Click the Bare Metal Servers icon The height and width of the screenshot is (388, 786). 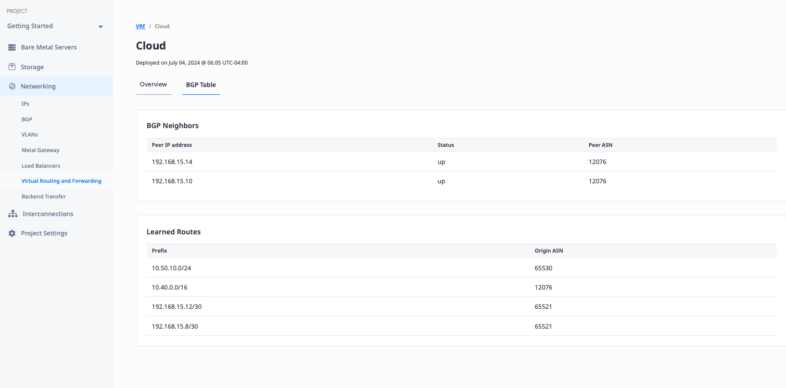point(12,47)
